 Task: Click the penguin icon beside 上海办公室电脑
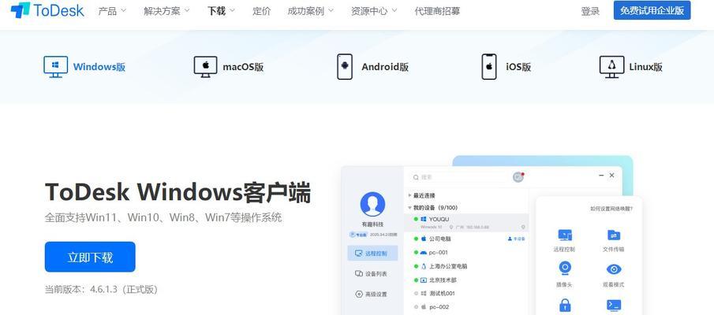coord(424,266)
